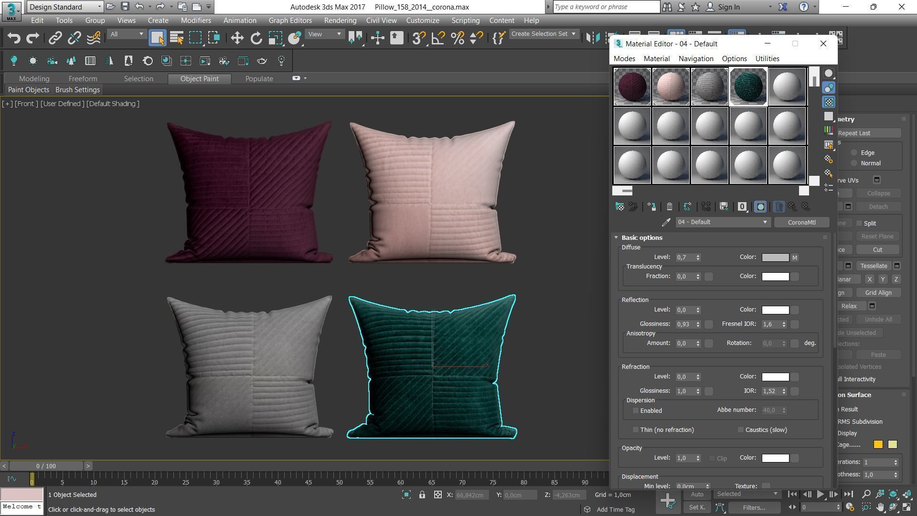Screen dimensions: 917x516
Task: Click the Grid Align button
Action: (x=878, y=293)
